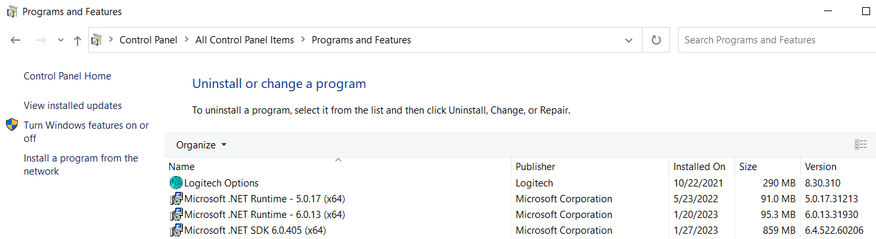
Task: Expand the address bar history dropdown
Action: click(629, 40)
